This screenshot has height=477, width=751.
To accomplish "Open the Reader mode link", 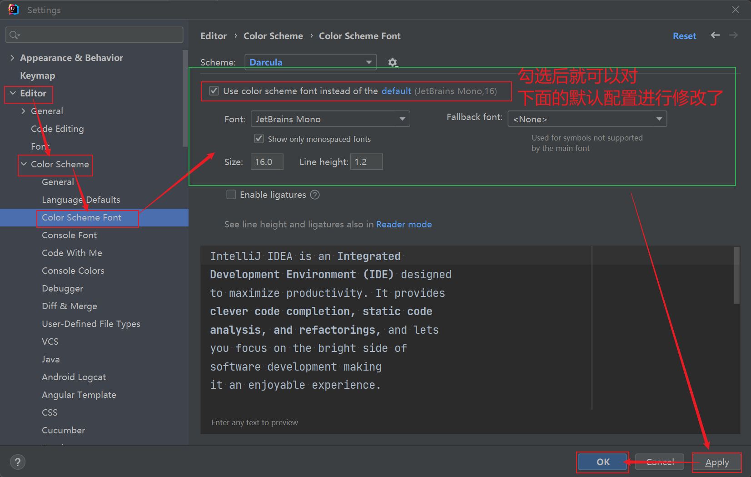I will pyautogui.click(x=404, y=224).
